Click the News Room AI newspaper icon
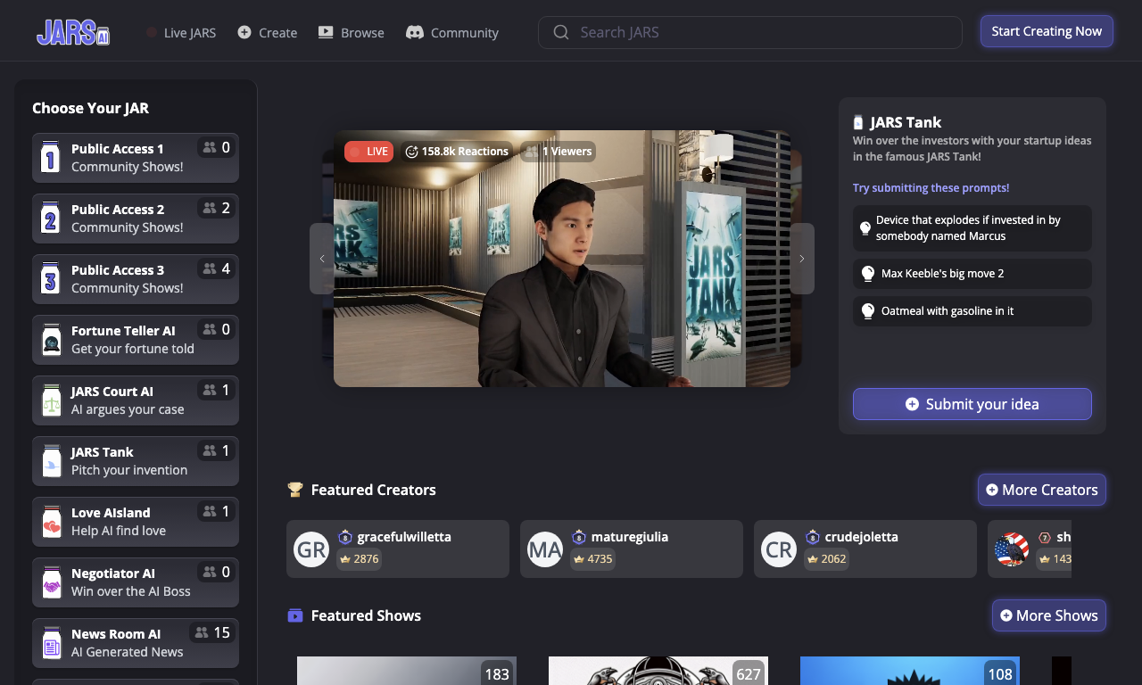Viewport: 1142px width, 685px height. click(51, 643)
